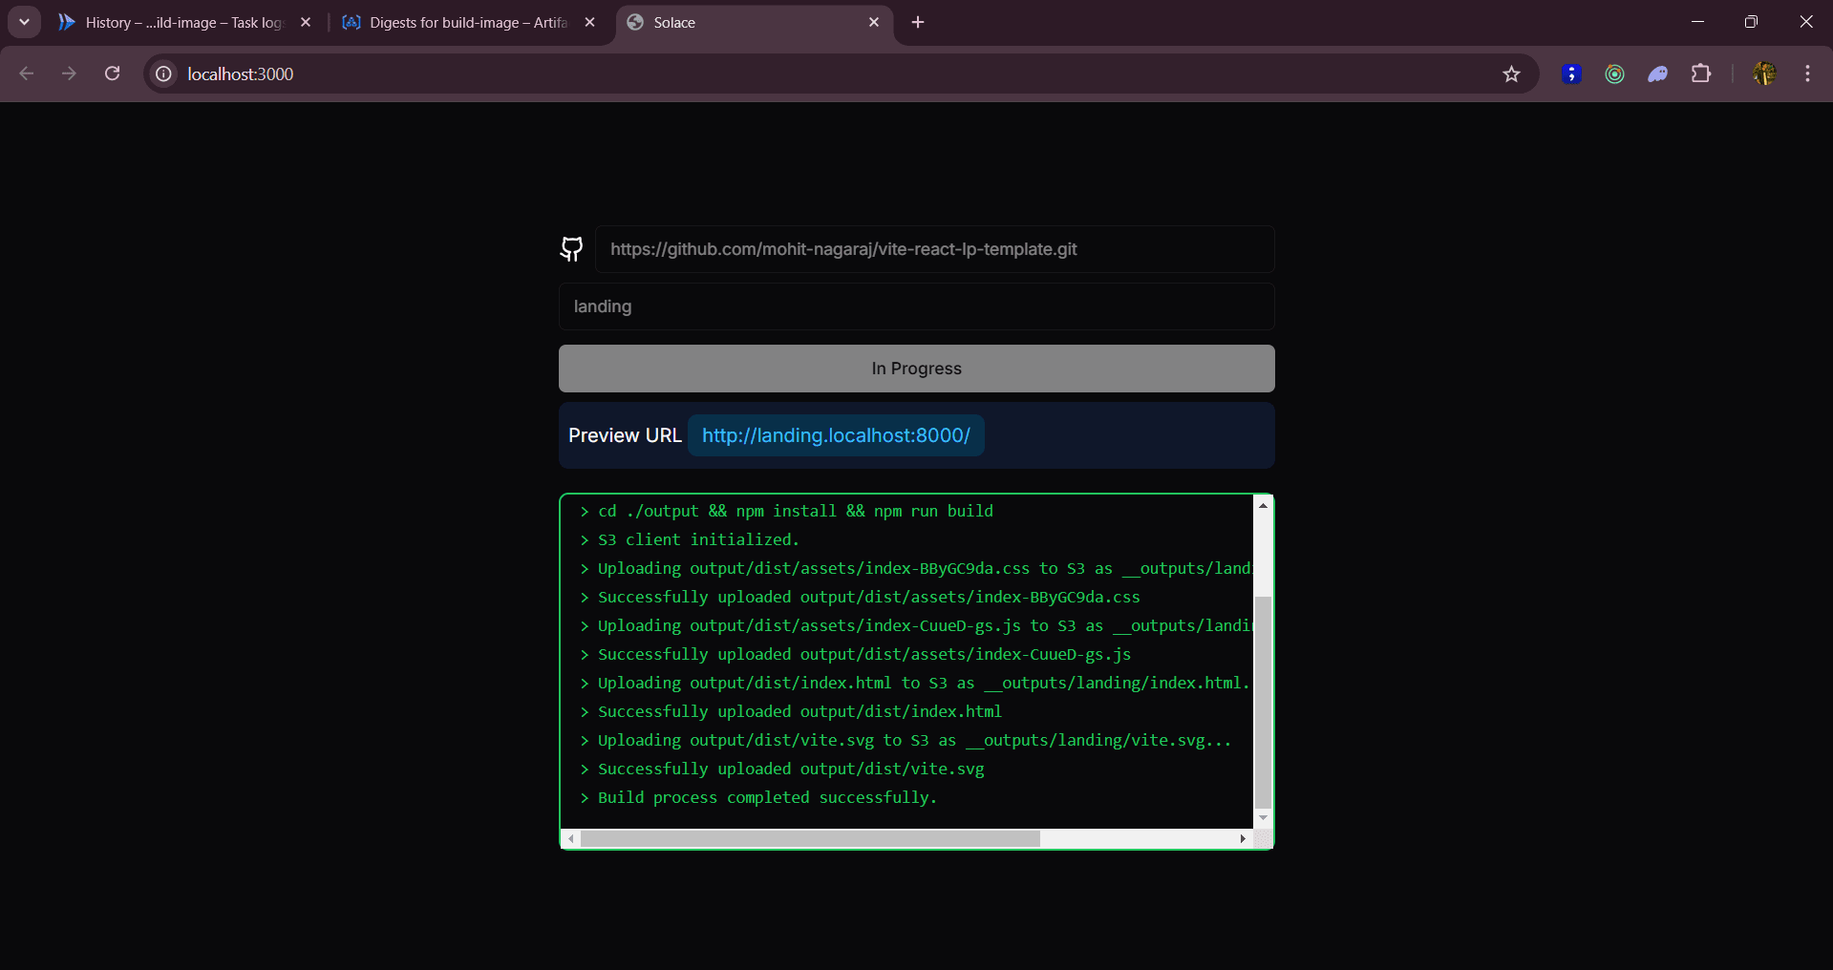Click the In Progress button
Screen dimensions: 1833x970
point(916,369)
